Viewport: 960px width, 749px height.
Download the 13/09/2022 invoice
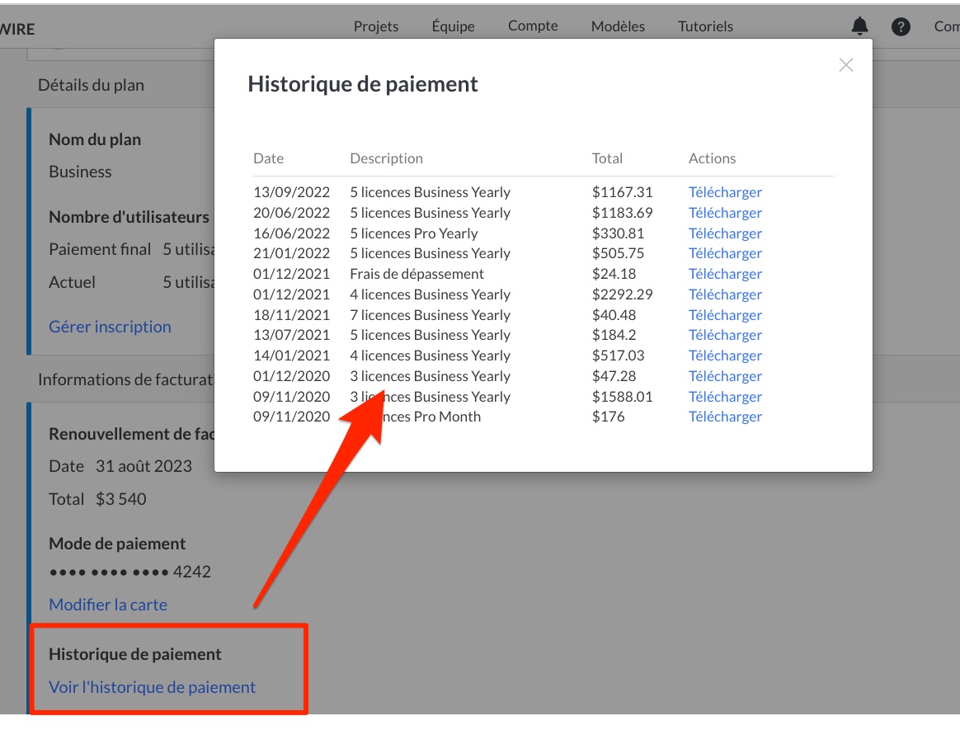(x=725, y=192)
